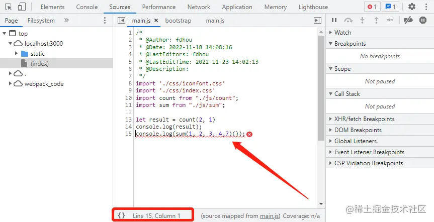Viewport: 434px width, 222px height.
Task: Open the navigator pane three-dot menu
Action: (105, 20)
